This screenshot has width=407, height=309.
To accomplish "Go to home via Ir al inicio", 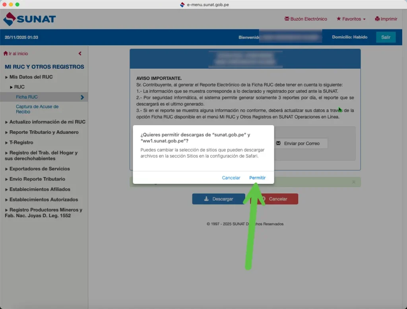I will [x=16, y=54].
